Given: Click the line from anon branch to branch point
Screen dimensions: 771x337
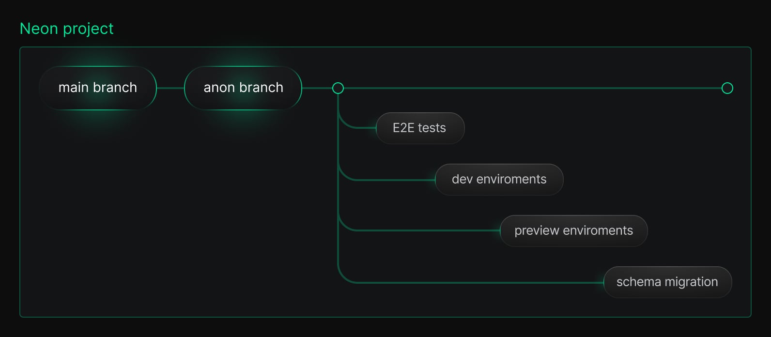Looking at the screenshot, I should tap(317, 88).
